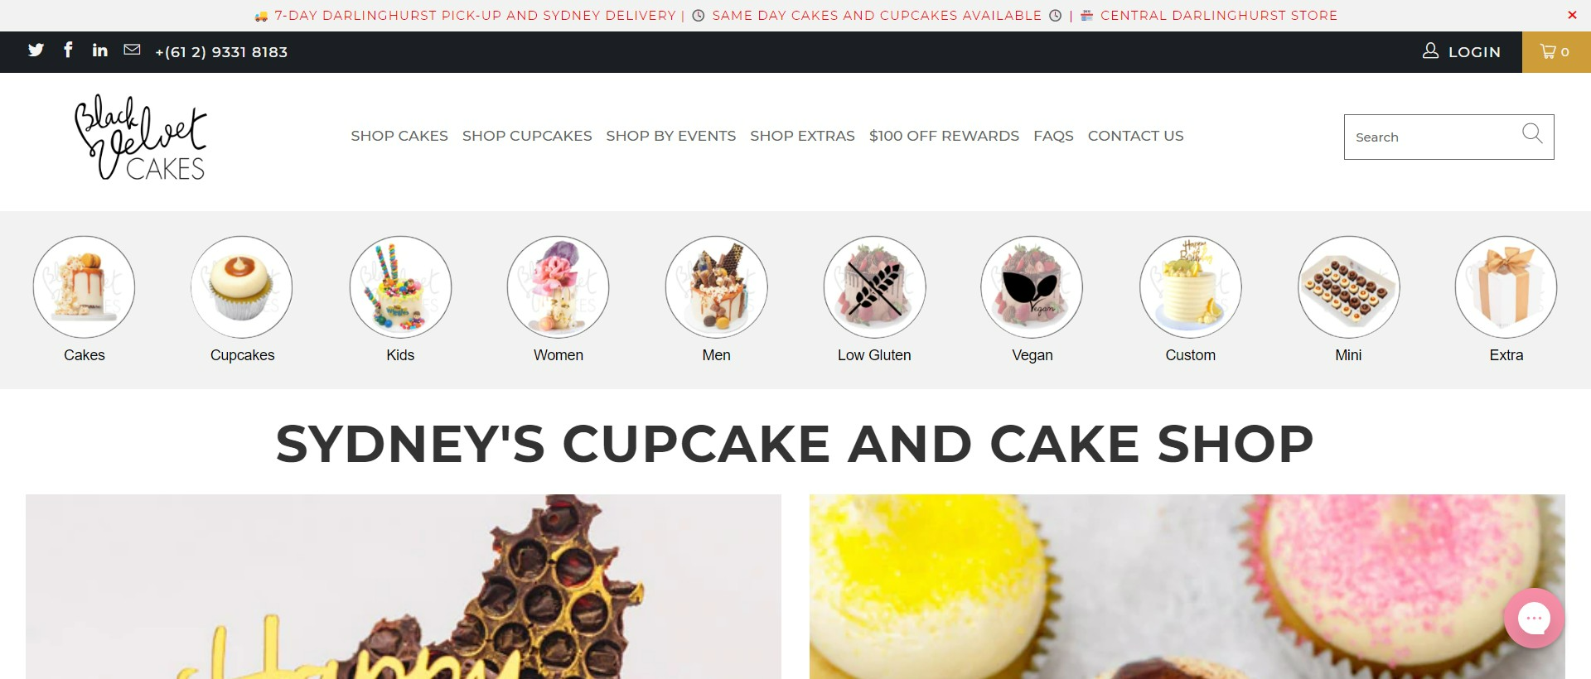Open the Facebook page icon
This screenshot has width=1591, height=679.
(x=68, y=50)
